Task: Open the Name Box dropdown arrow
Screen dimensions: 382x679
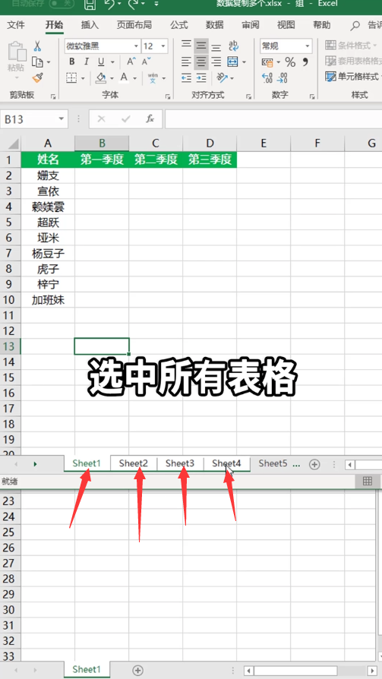Action: click(x=61, y=118)
